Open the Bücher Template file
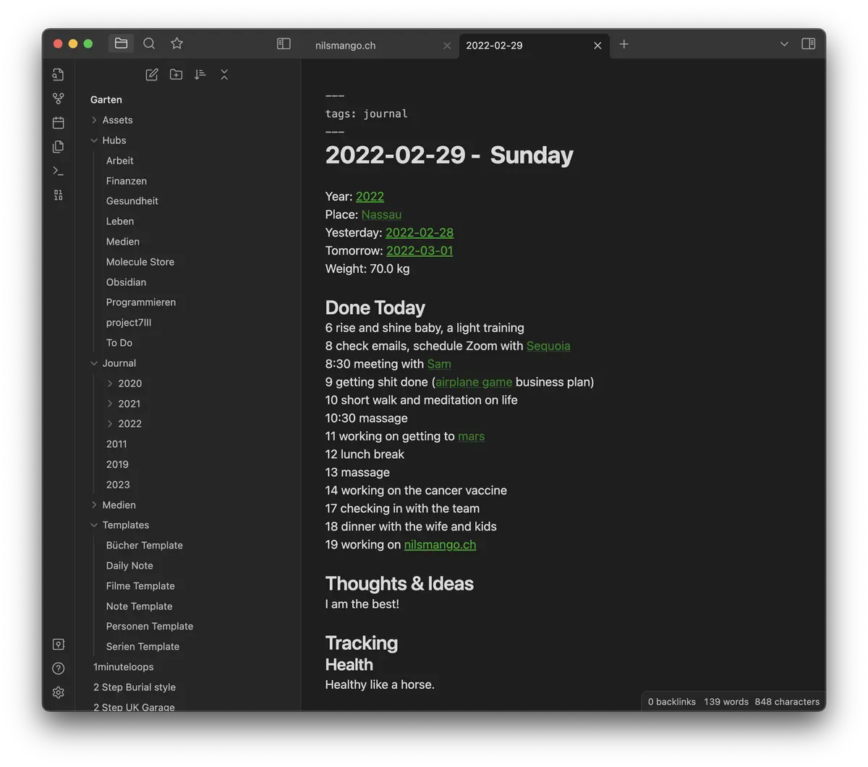This screenshot has height=767, width=868. [x=145, y=546]
